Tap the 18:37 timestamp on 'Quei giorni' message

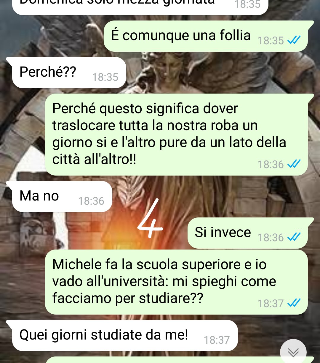(217, 340)
